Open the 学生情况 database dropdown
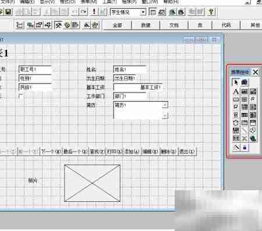262x231 pixels. click(143, 12)
